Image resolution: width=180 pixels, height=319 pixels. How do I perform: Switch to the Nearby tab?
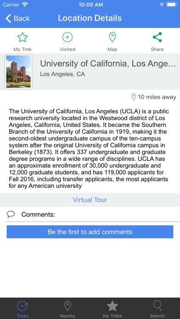click(67, 309)
